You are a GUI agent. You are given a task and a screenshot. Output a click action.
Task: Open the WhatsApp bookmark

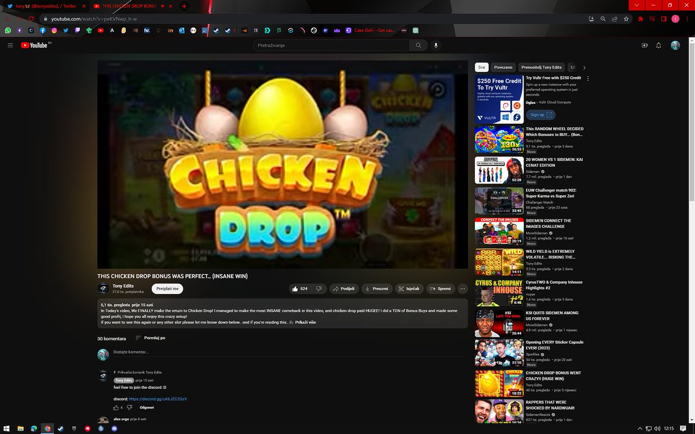click(8, 30)
